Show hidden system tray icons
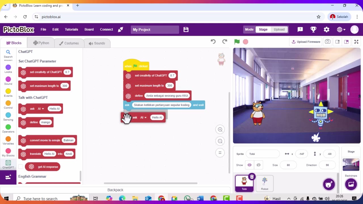Image resolution: width=363 pixels, height=204 pixels. point(289,199)
